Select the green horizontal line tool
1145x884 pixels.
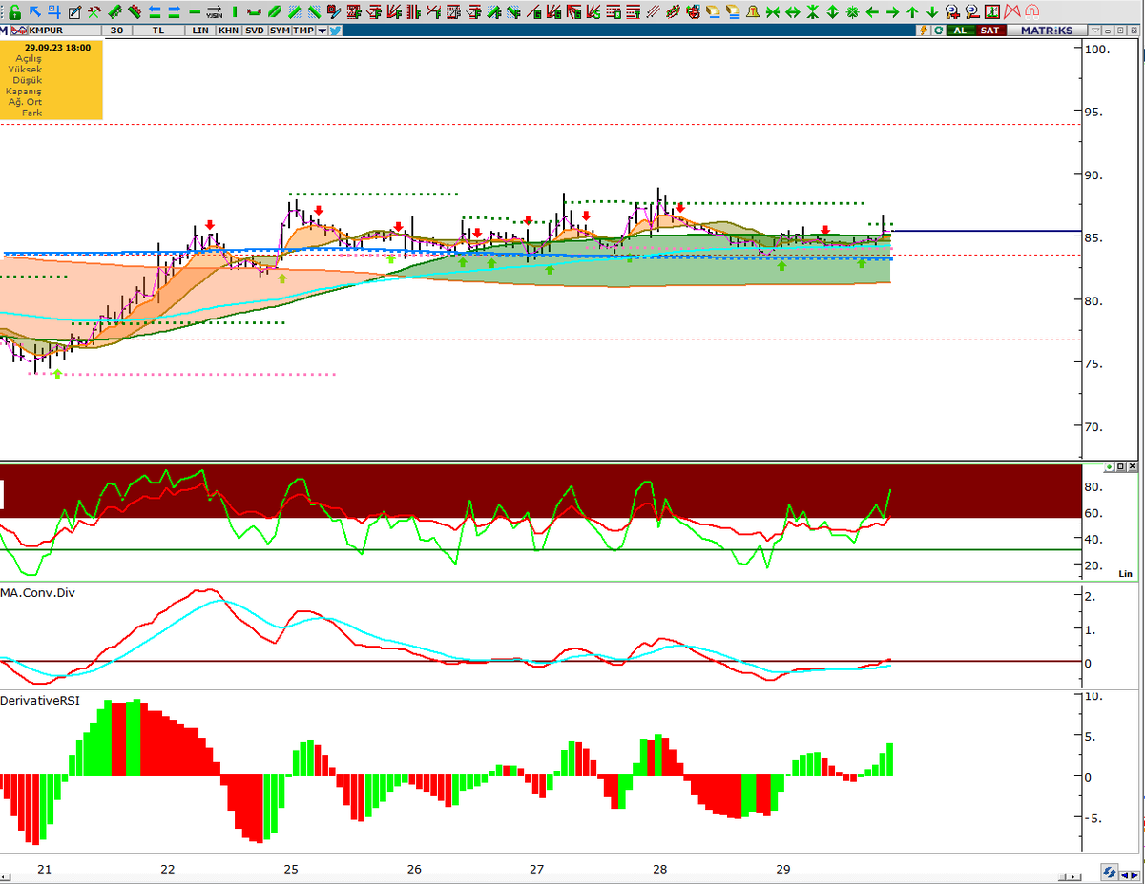195,12
